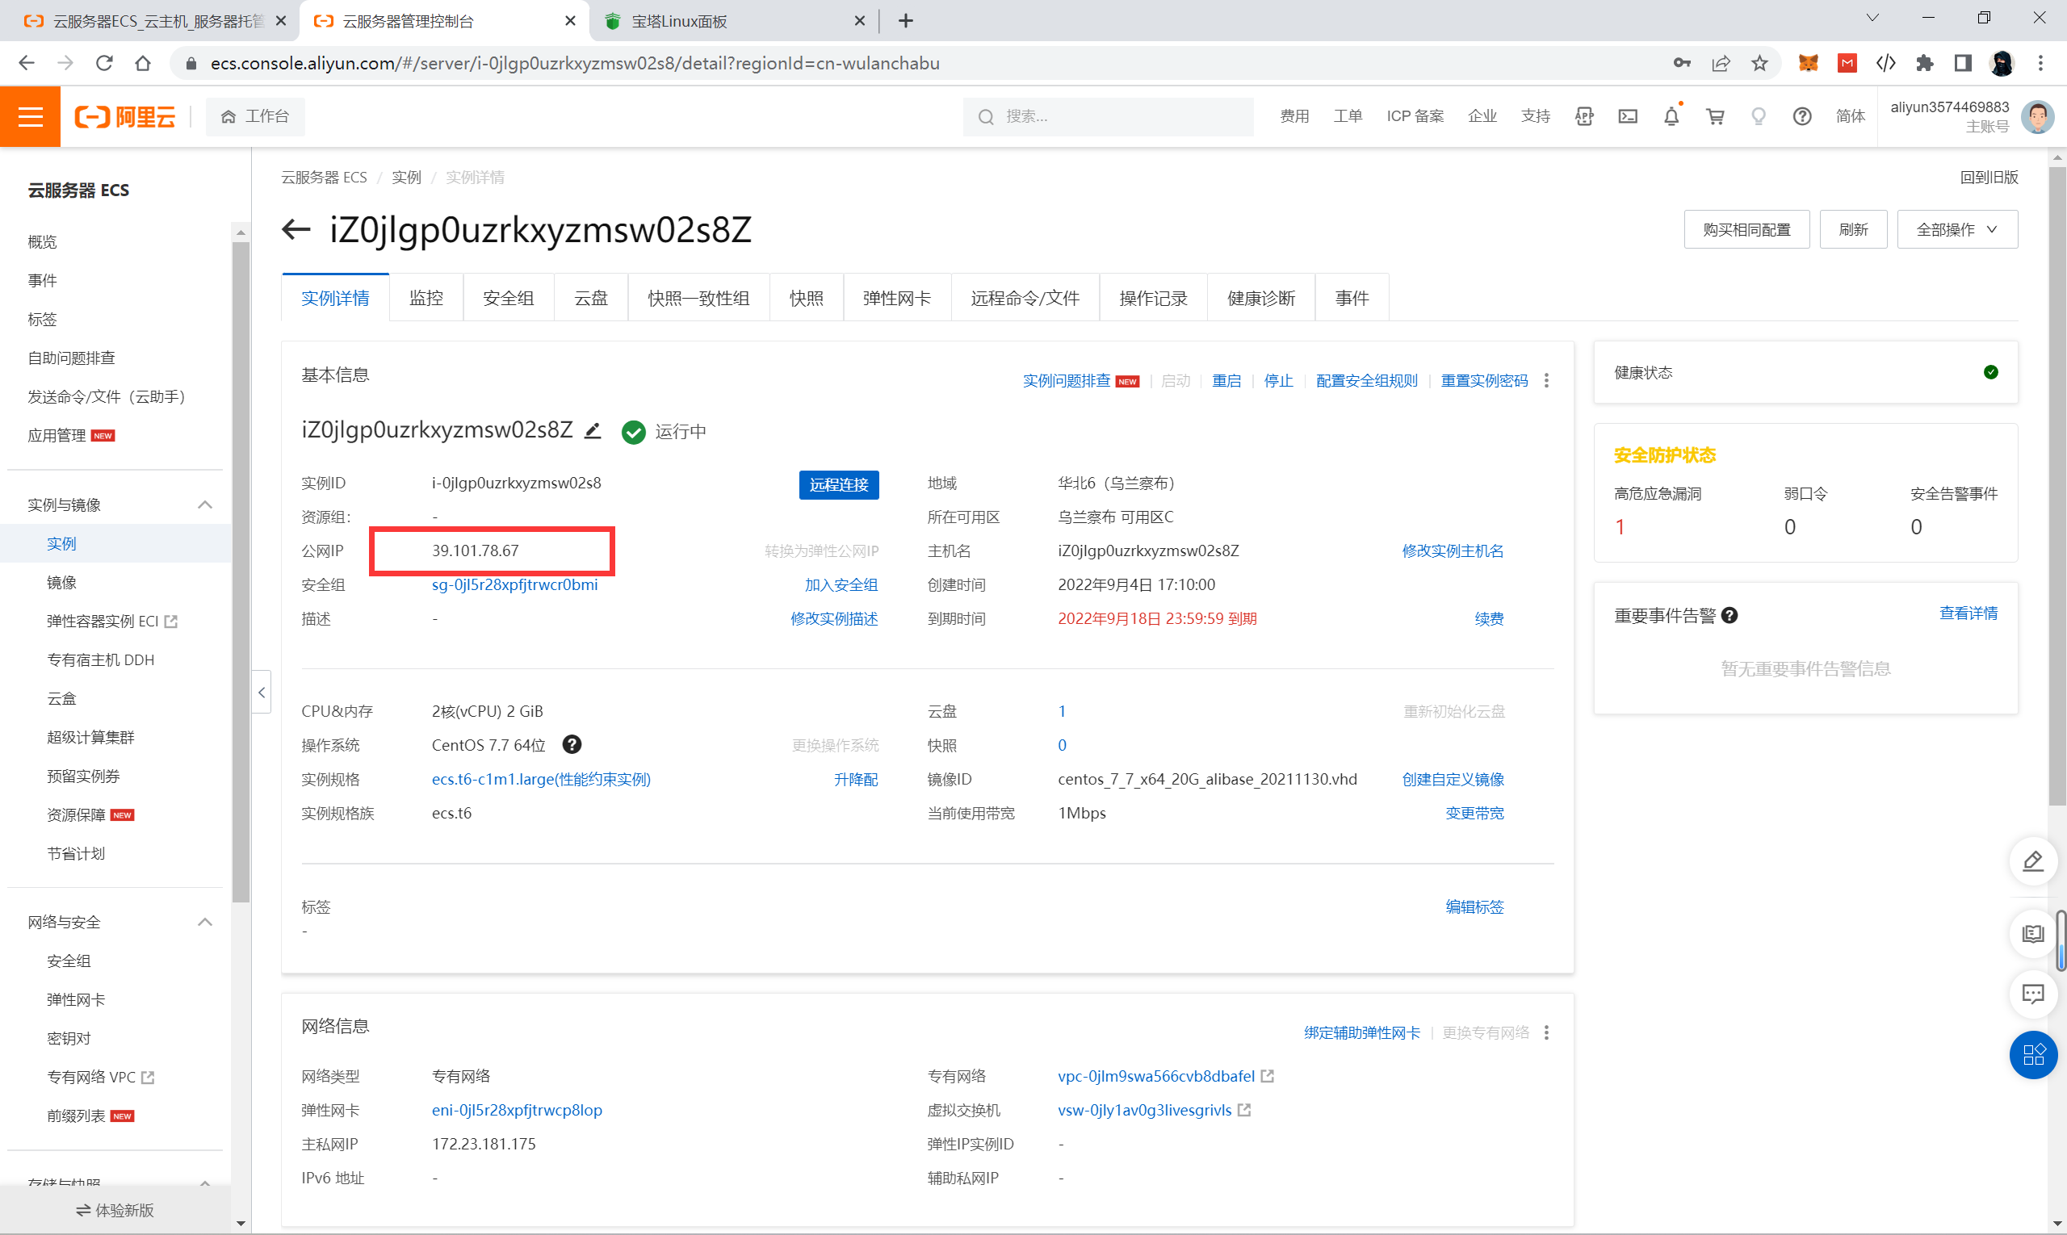The width and height of the screenshot is (2067, 1235).
Task: Focus the top search box
Action: (1108, 116)
